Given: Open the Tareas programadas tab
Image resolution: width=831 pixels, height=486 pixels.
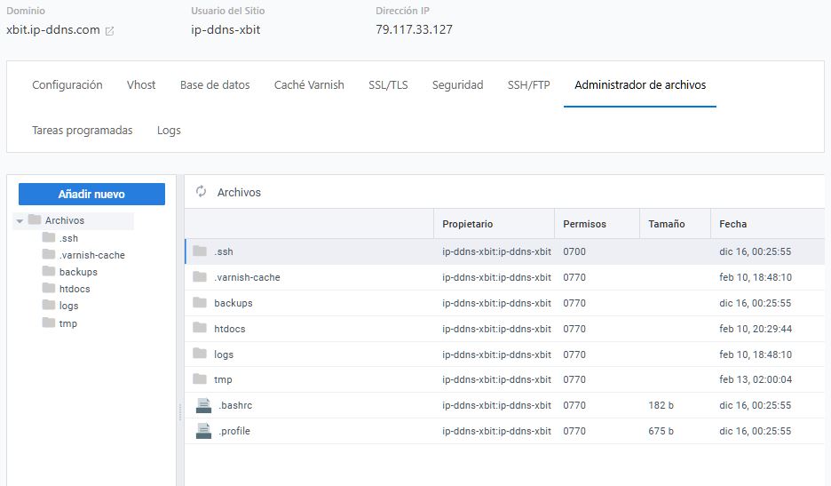Looking at the screenshot, I should (x=83, y=130).
